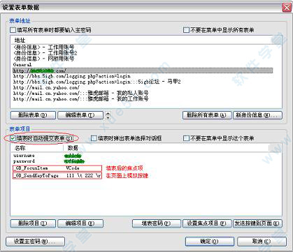Screen dimensions: 293x252
Task: Check 不要在菜单中显示所有表单 option
Action: tap(186, 30)
